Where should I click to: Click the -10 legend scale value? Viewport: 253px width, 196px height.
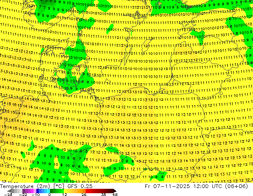tap(36, 194)
